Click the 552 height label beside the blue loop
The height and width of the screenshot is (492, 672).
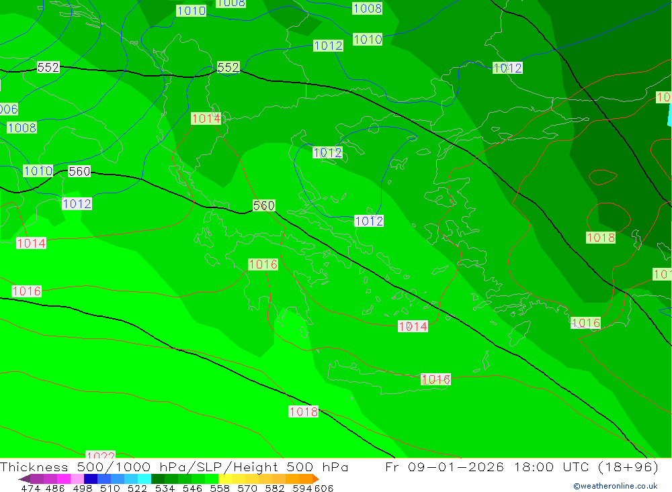coord(228,67)
